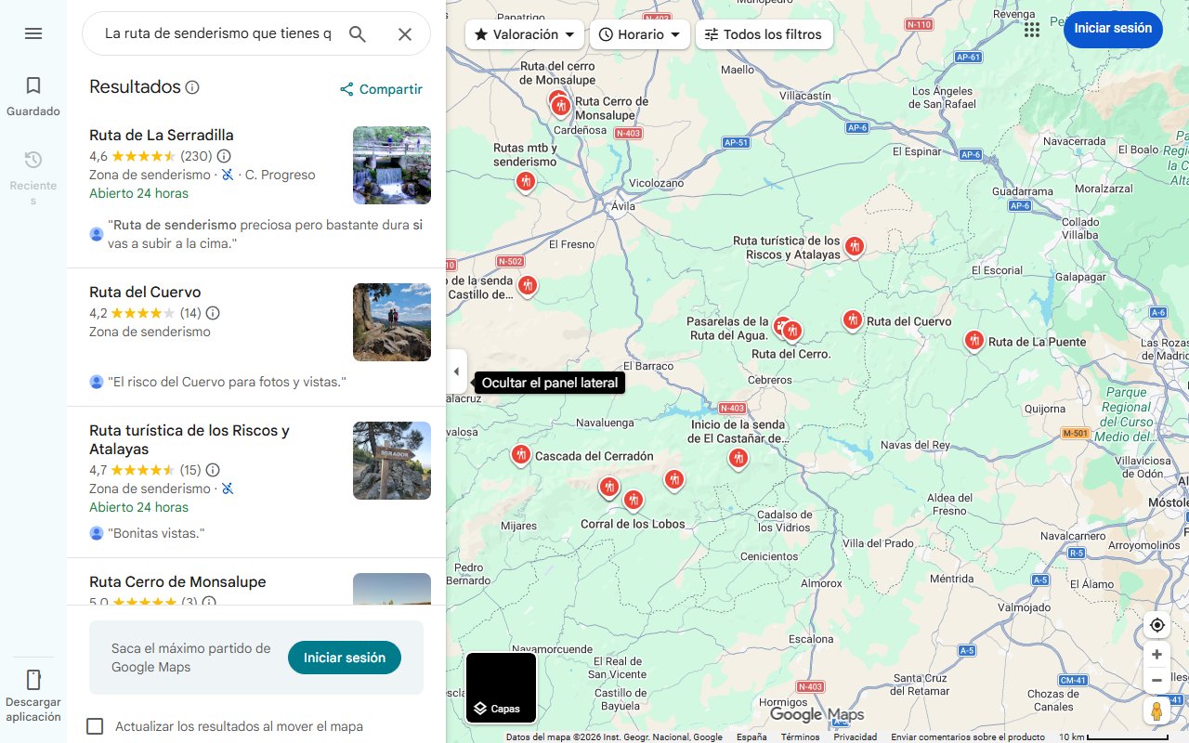Enable 'Actualizar los resultados al mover el mapa'
The height and width of the screenshot is (743, 1189).
(95, 725)
